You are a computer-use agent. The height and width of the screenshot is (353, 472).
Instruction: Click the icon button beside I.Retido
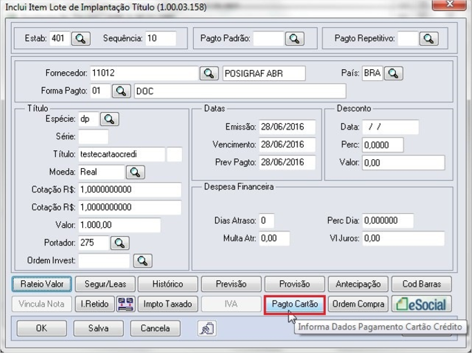click(x=126, y=304)
